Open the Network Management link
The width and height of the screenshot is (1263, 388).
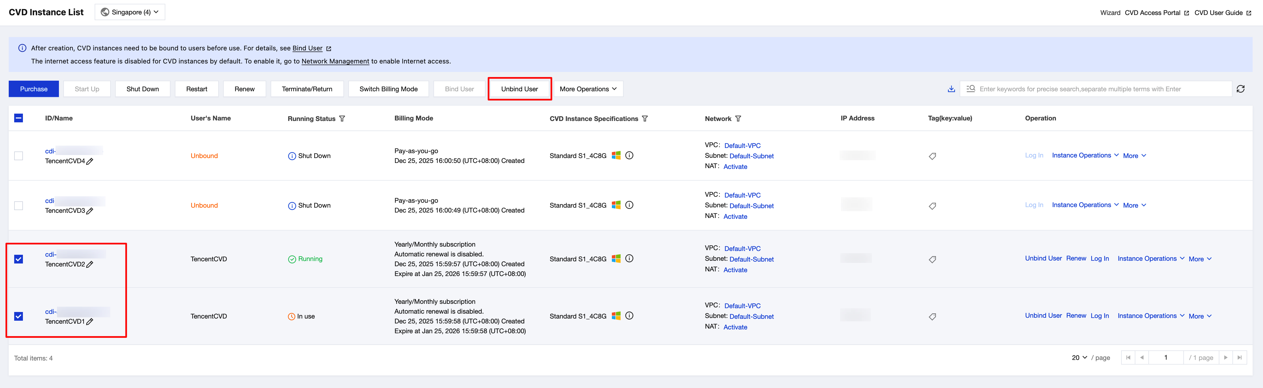pyautogui.click(x=335, y=61)
